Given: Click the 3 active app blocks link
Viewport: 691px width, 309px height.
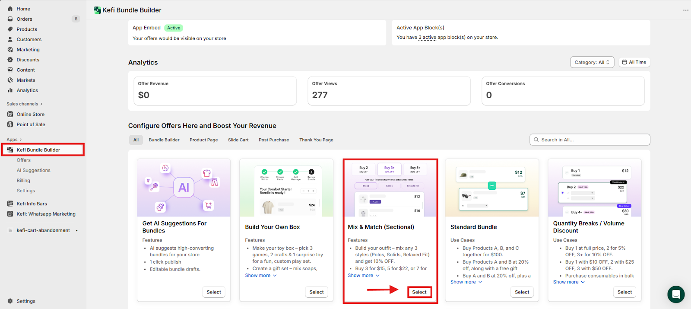Looking at the screenshot, I should point(427,38).
